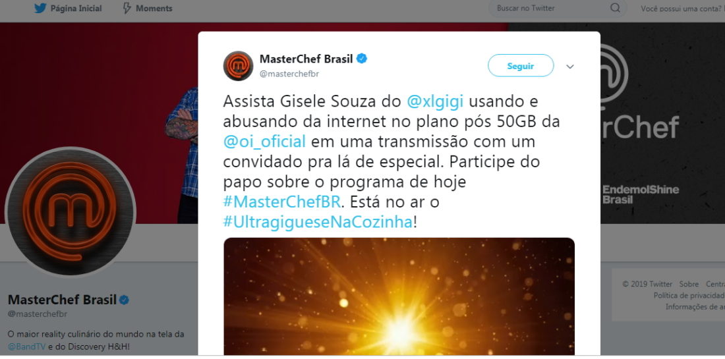
Task: Expand the tweet options chevron menu
Action: (570, 67)
